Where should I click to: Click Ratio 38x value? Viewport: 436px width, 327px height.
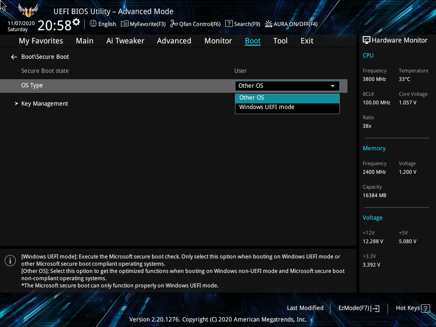pyautogui.click(x=367, y=126)
